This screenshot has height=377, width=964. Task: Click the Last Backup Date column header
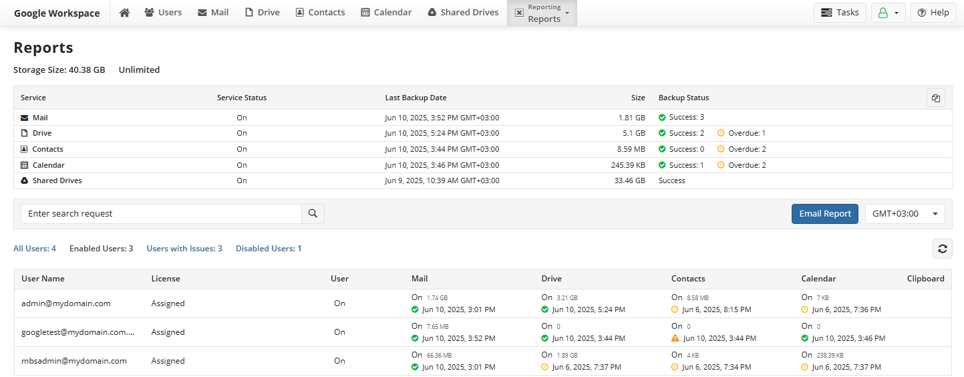[416, 98]
